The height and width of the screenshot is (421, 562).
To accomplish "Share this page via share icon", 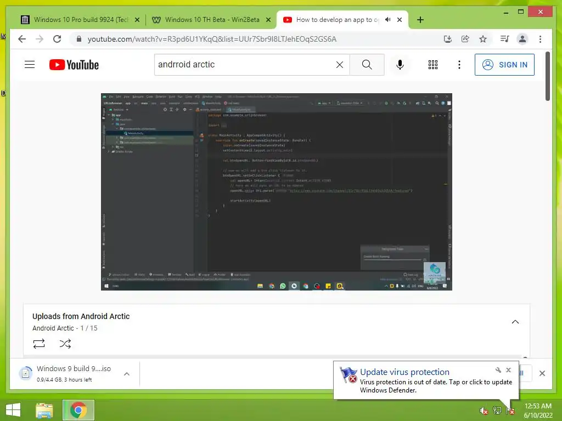I will point(465,39).
